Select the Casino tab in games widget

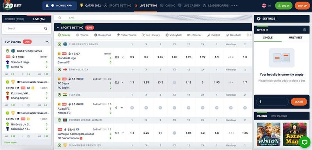point(262,116)
